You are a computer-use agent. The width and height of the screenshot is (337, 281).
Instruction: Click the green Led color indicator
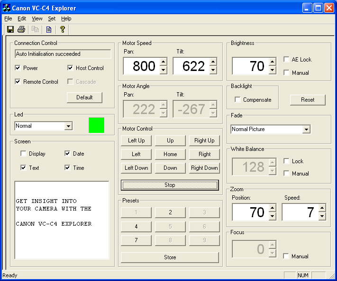(97, 125)
